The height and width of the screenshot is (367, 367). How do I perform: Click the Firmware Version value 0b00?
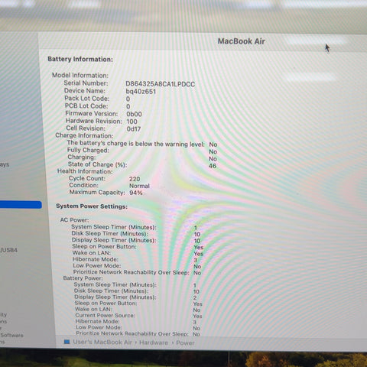[135, 114]
